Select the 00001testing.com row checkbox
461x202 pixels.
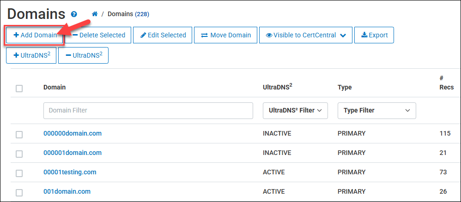point(19,173)
